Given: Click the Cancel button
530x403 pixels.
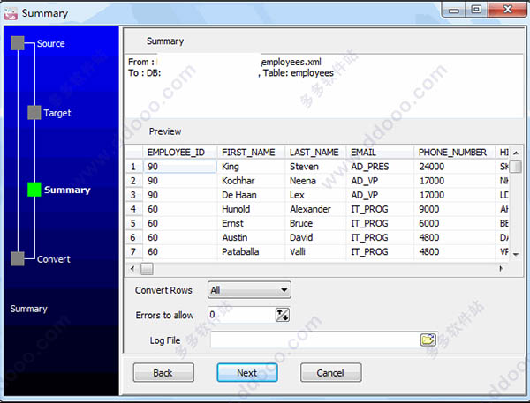Looking at the screenshot, I should [330, 373].
